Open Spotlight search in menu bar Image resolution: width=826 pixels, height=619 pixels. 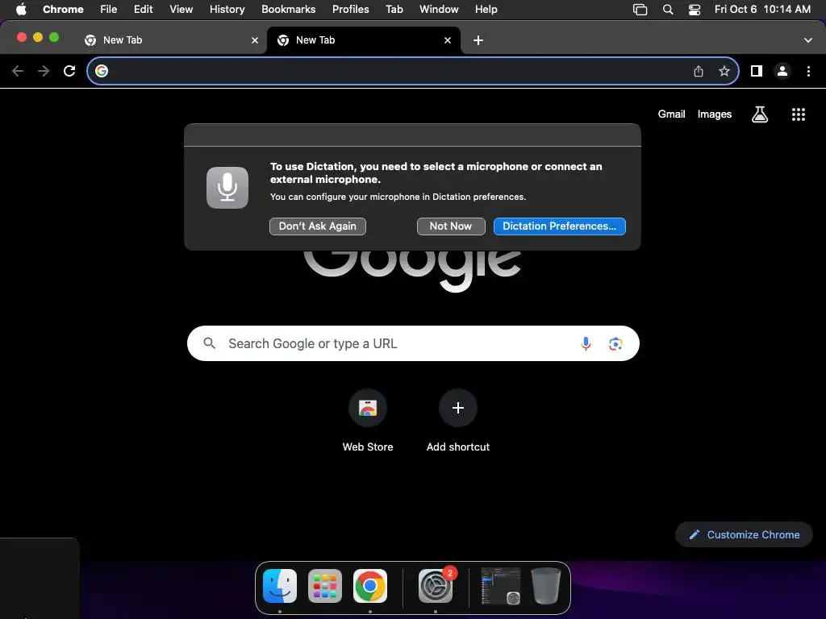pos(668,10)
